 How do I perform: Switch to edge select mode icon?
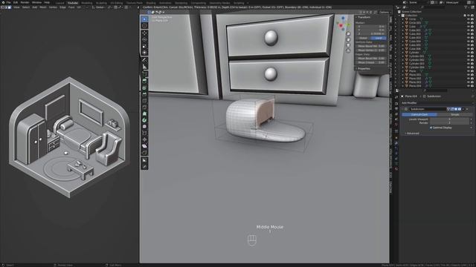pos(6,7)
